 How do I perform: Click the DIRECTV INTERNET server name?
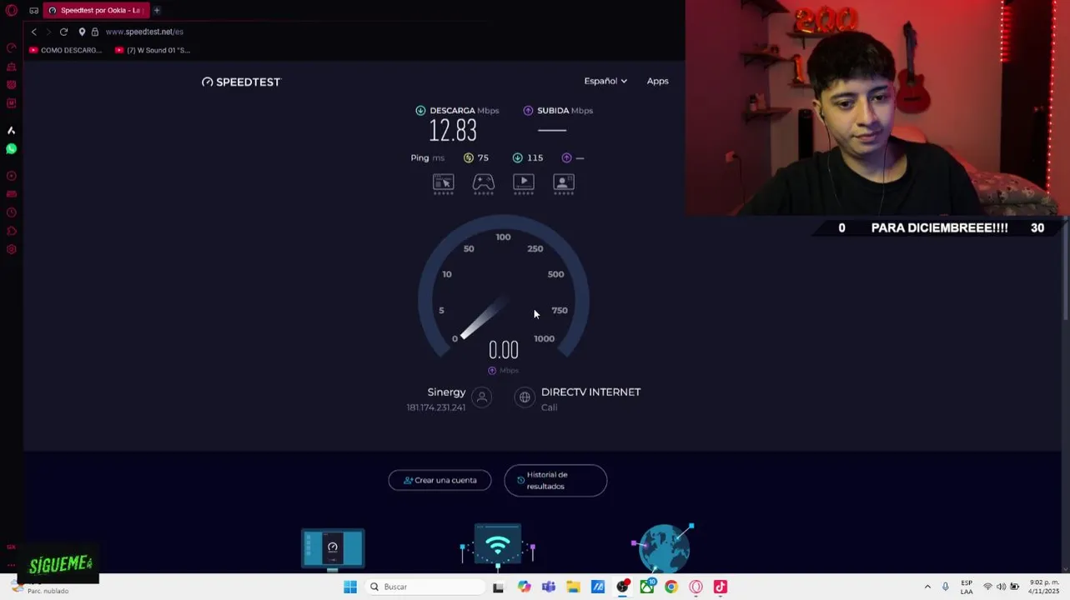(590, 392)
